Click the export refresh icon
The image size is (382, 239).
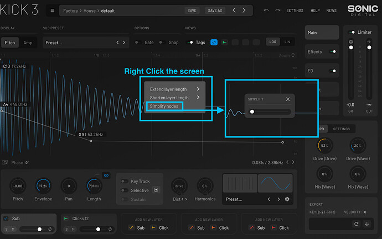(x=357, y=224)
